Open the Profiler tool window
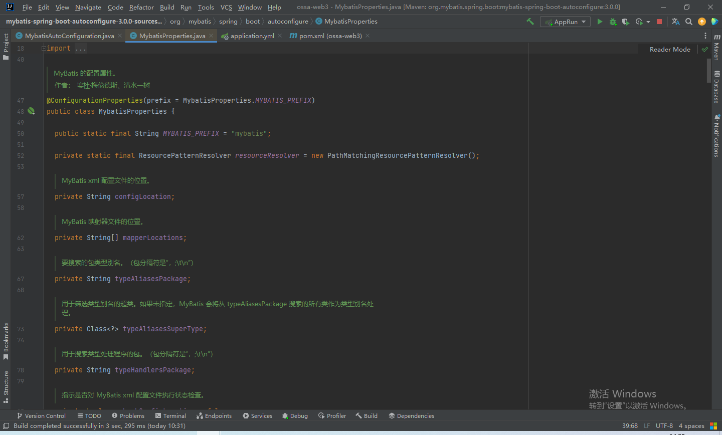 (x=332, y=416)
